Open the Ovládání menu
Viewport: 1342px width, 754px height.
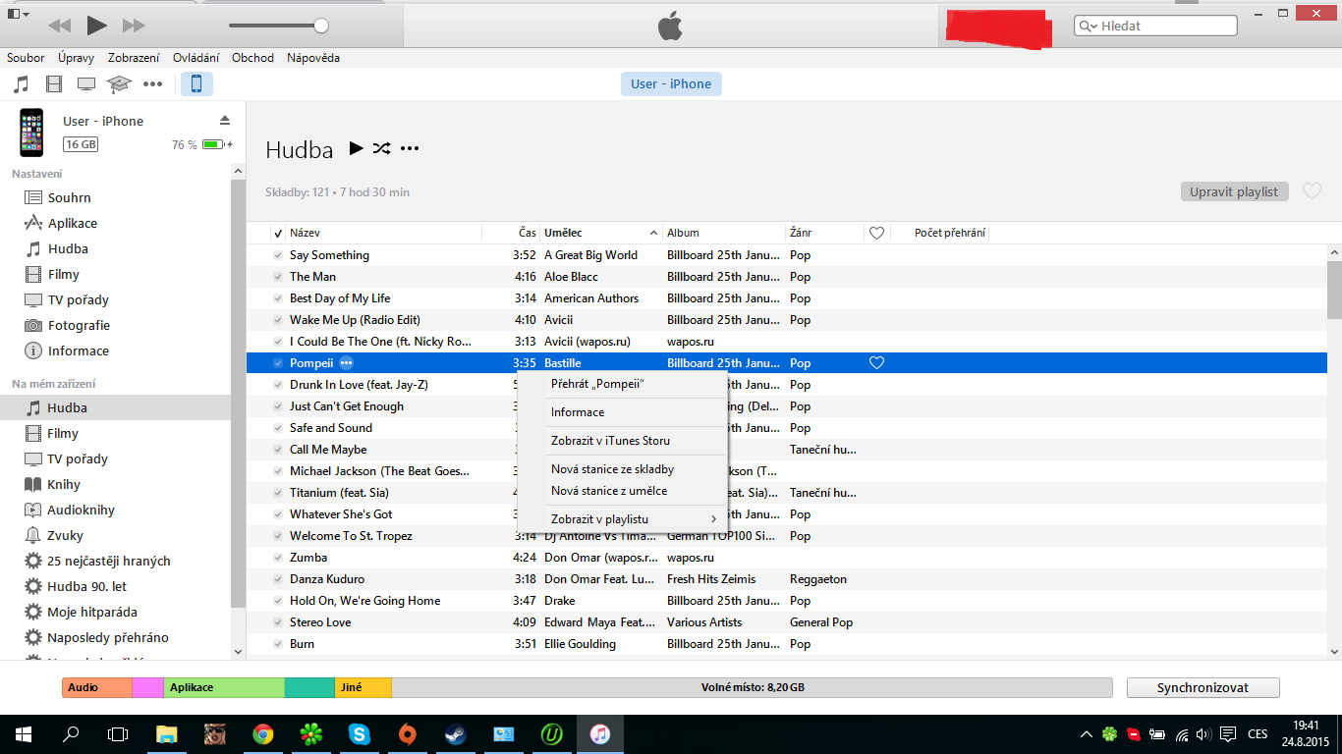(196, 58)
